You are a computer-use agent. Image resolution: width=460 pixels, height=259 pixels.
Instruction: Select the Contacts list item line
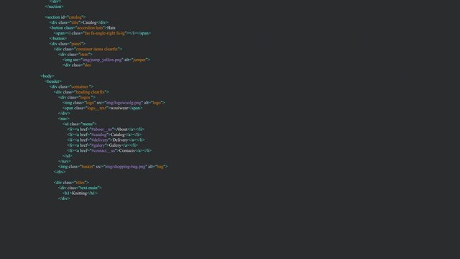[109, 150]
